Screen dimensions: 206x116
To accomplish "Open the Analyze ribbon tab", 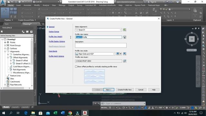I will (46, 5).
